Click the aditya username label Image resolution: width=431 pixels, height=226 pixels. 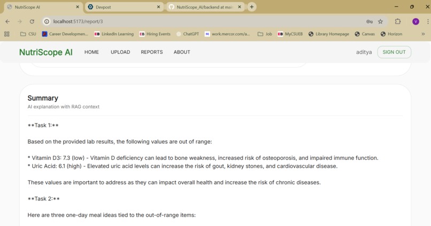point(364,52)
